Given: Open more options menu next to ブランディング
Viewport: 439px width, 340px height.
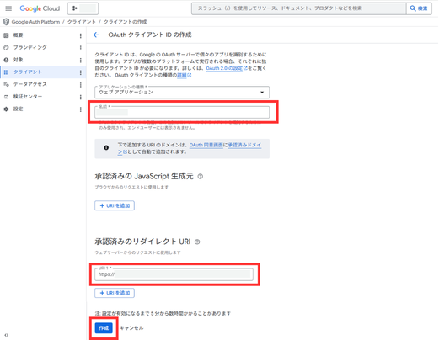Looking at the screenshot, I should (81, 48).
